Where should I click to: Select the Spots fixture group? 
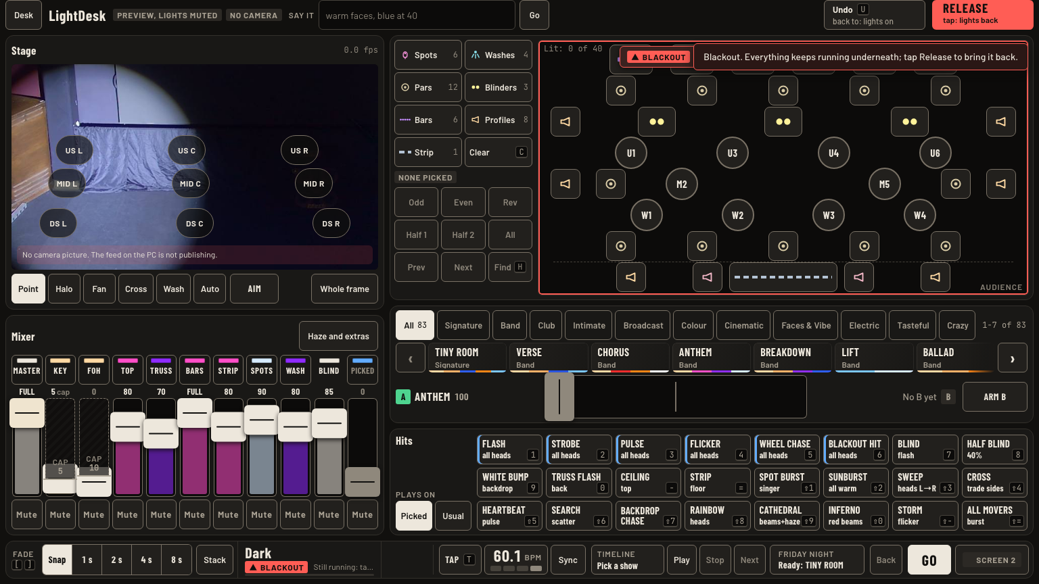(428, 55)
